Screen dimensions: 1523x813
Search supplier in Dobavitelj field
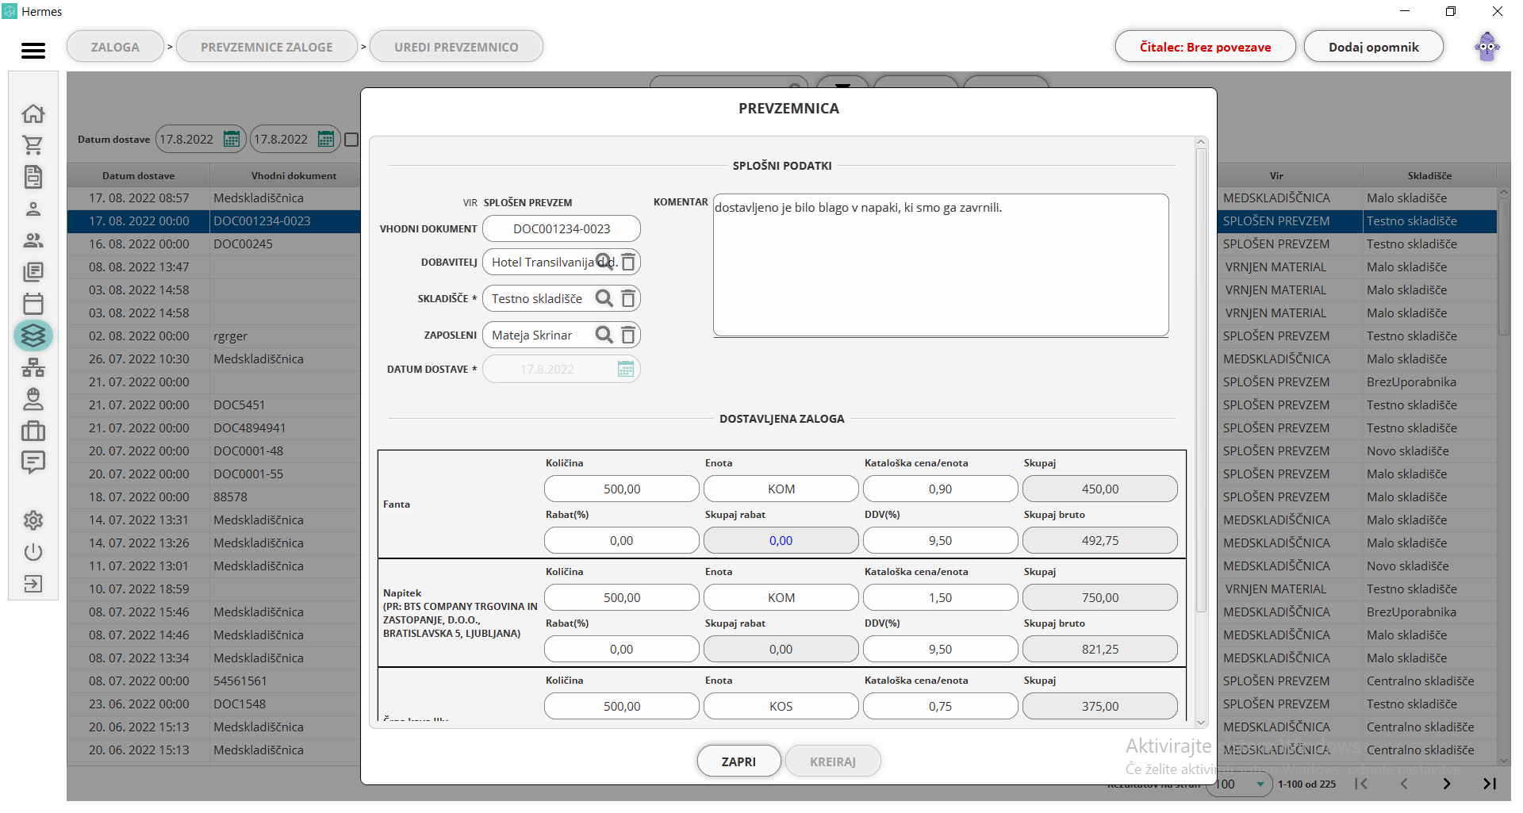click(604, 262)
